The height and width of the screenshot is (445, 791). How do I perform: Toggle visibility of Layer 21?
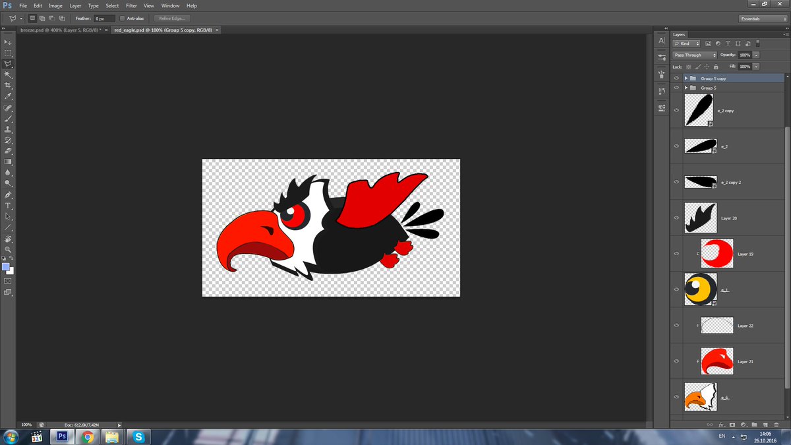[676, 361]
